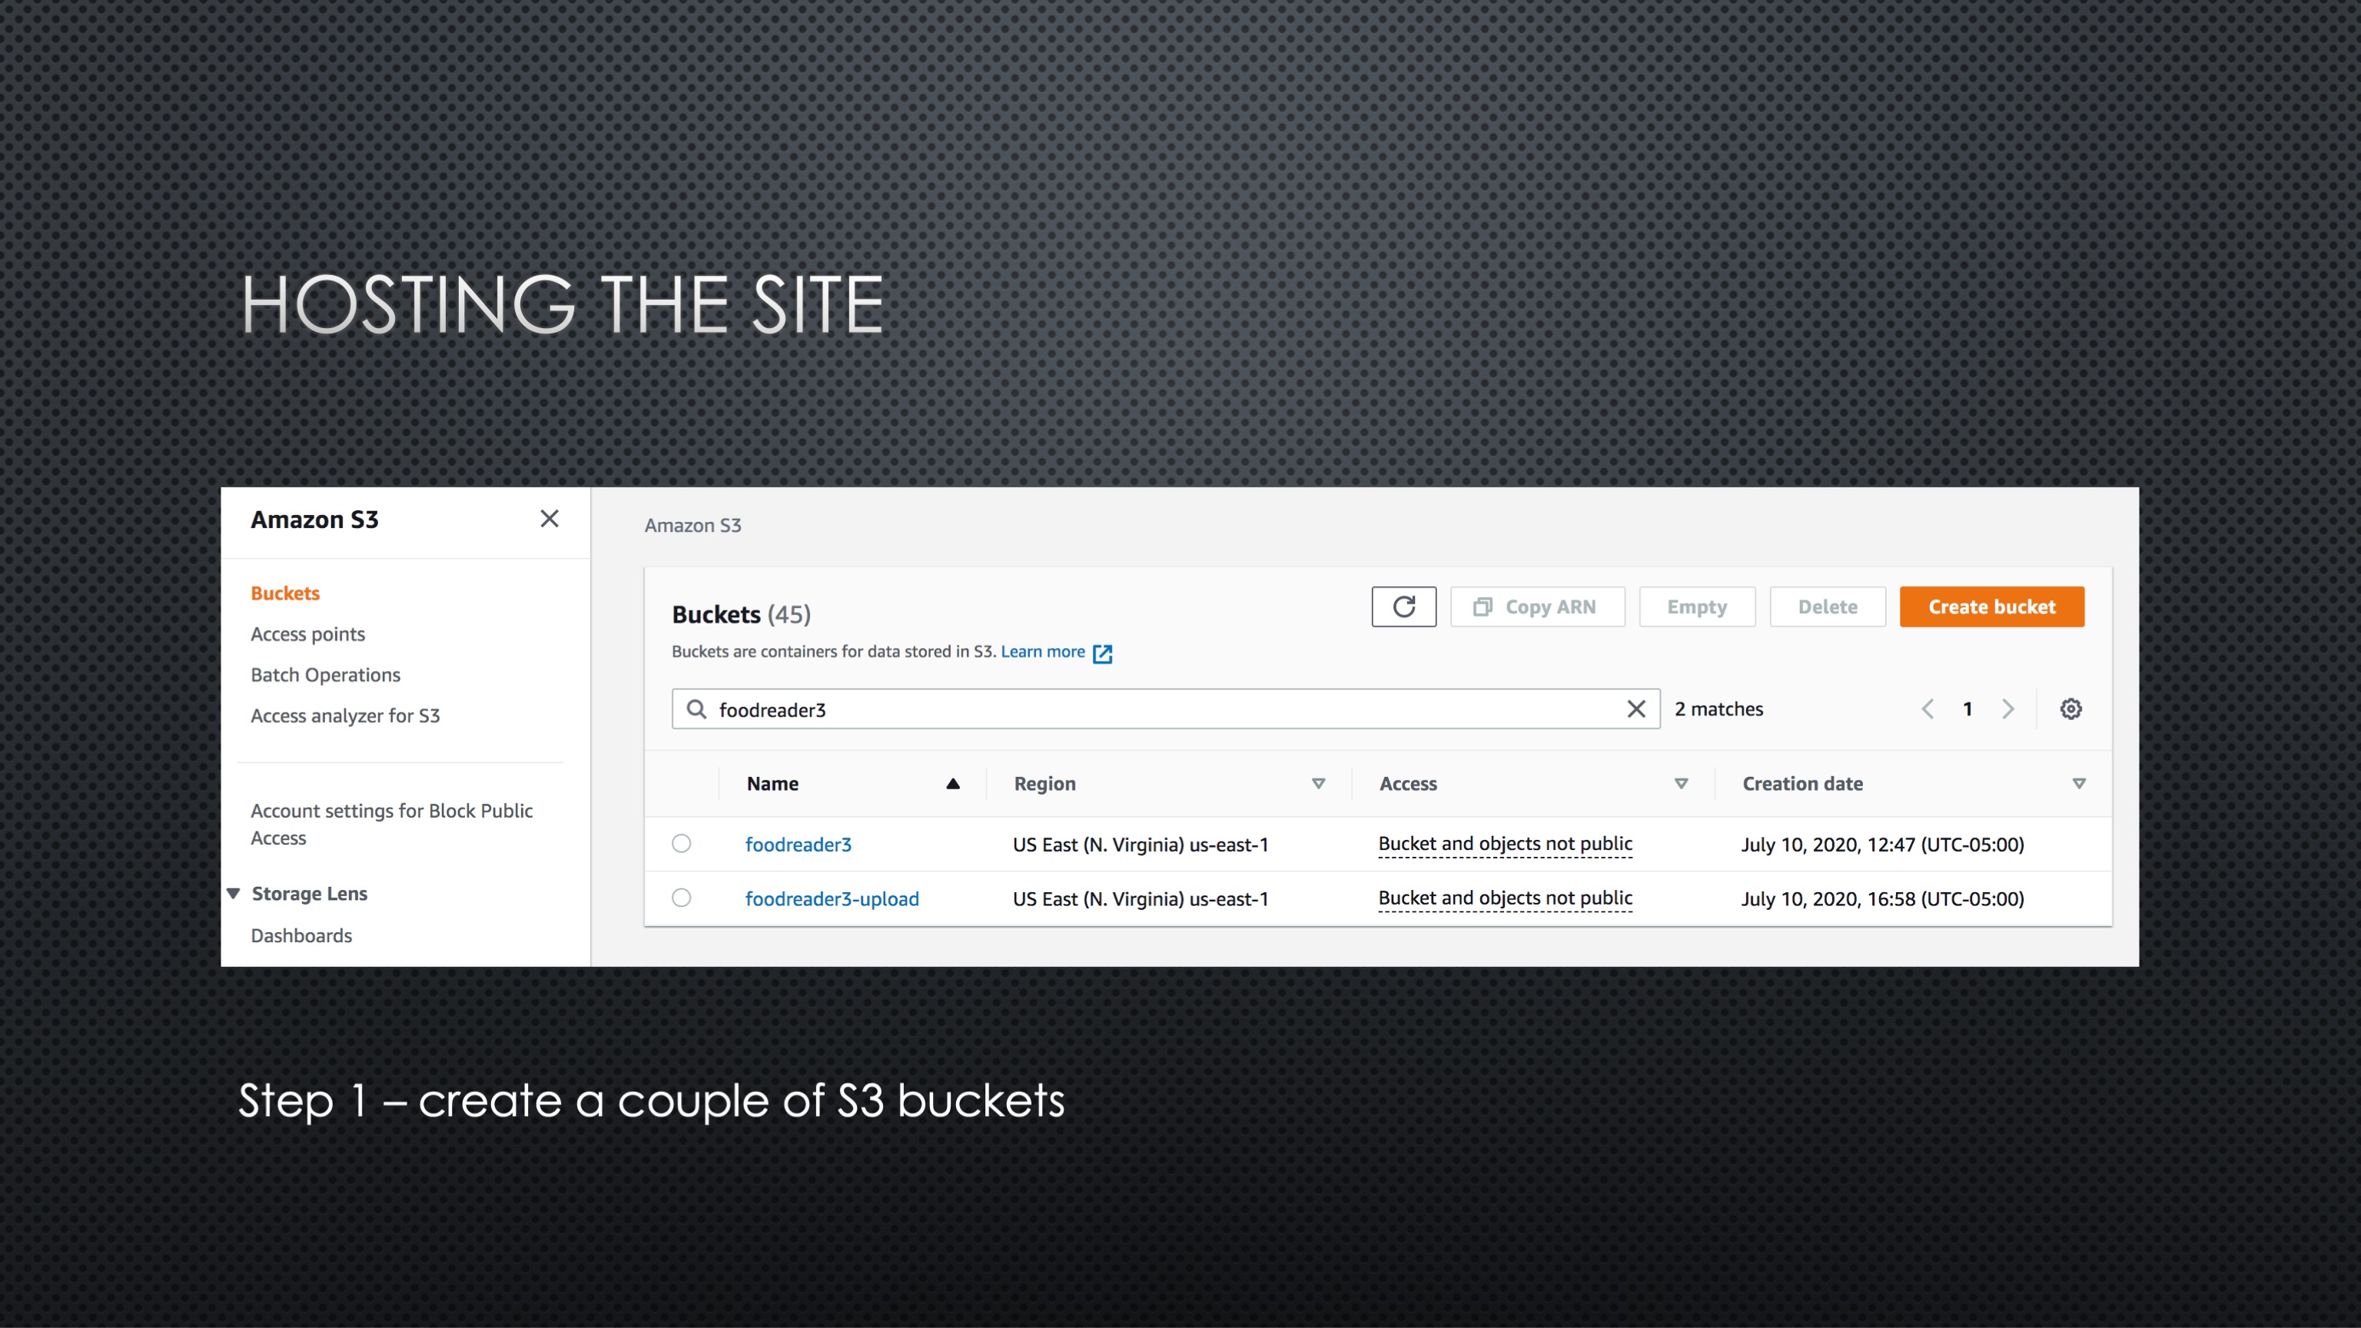Click the Copy ARN button

1537,606
